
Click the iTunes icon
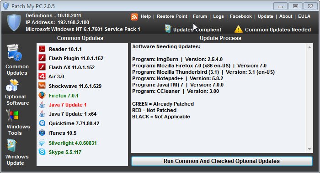coord(42,133)
